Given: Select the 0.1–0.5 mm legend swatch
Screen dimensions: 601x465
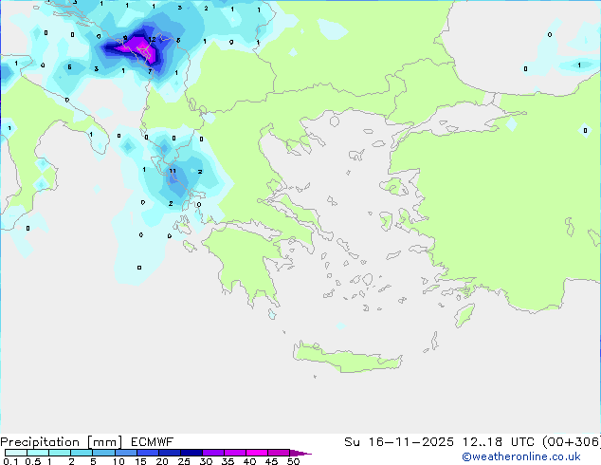Looking at the screenshot, I should (x=16, y=453).
